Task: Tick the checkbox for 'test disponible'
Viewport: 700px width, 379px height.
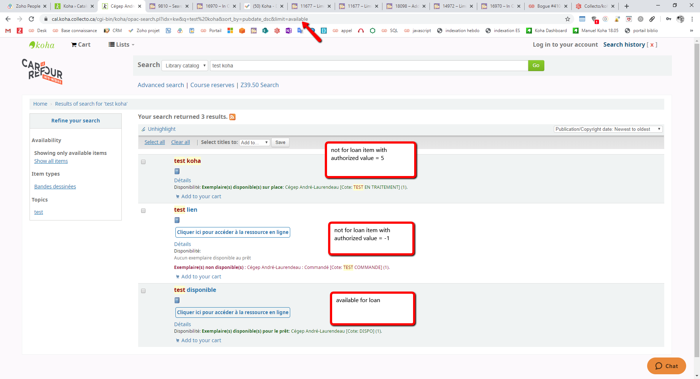Action: tap(143, 291)
